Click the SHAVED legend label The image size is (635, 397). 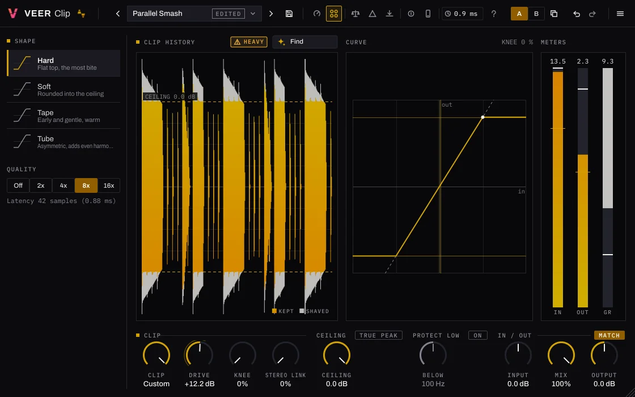pyautogui.click(x=317, y=311)
